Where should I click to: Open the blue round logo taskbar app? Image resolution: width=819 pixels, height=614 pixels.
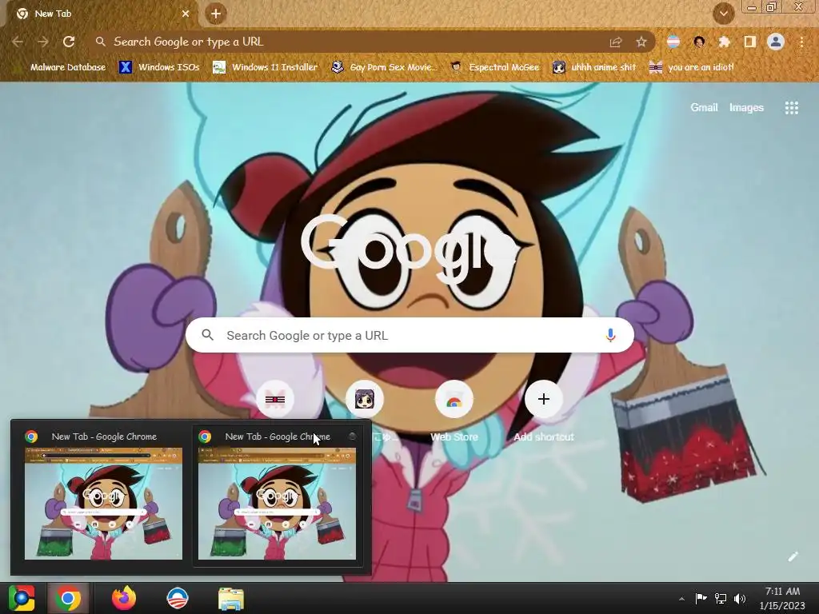pos(177,598)
